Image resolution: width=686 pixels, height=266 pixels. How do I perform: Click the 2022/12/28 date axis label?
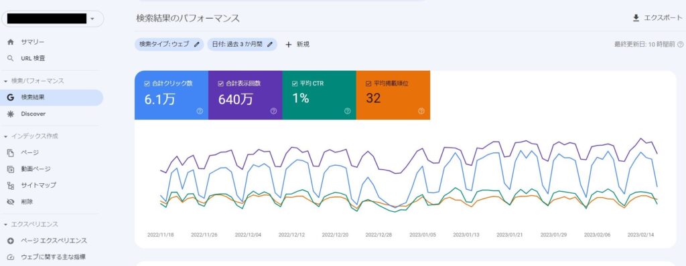379,235
